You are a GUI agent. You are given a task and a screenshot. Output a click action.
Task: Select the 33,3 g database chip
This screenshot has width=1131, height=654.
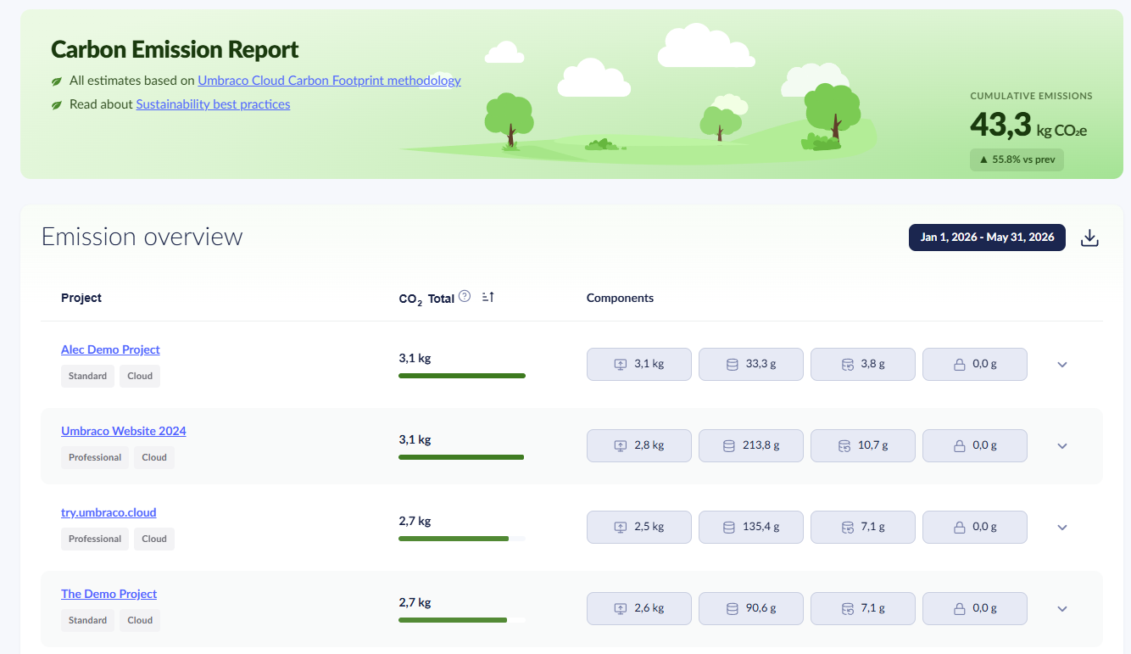[x=751, y=364]
